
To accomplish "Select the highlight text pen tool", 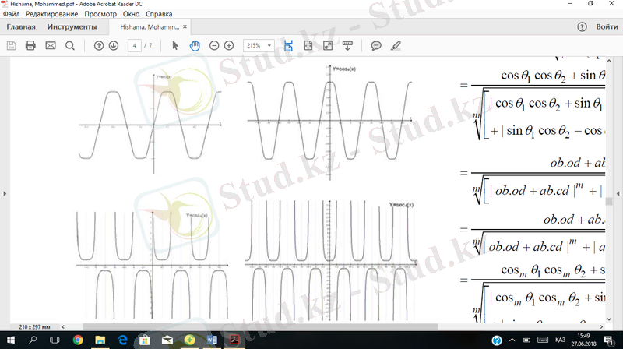I will (x=396, y=46).
